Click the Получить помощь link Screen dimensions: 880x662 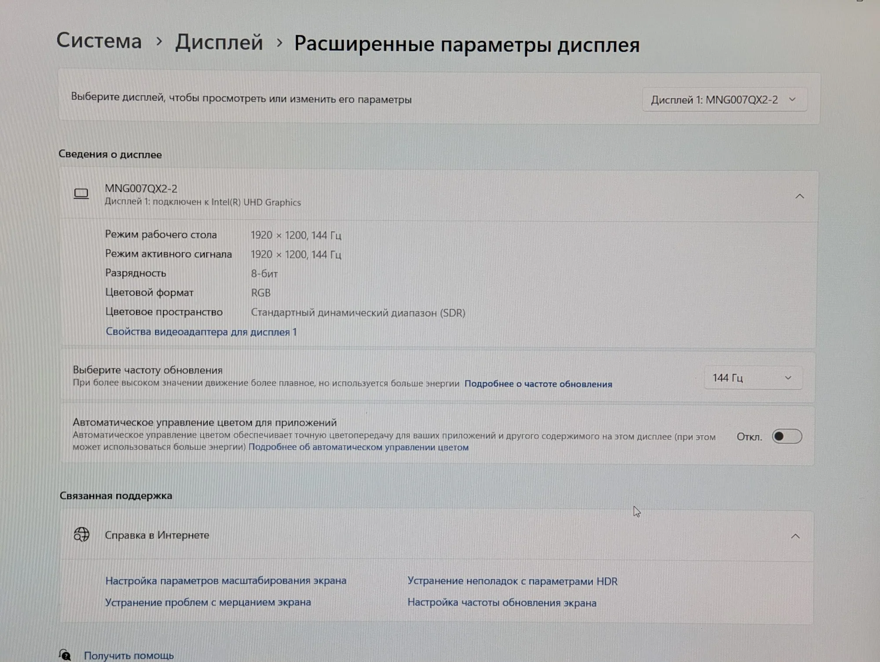[128, 655]
